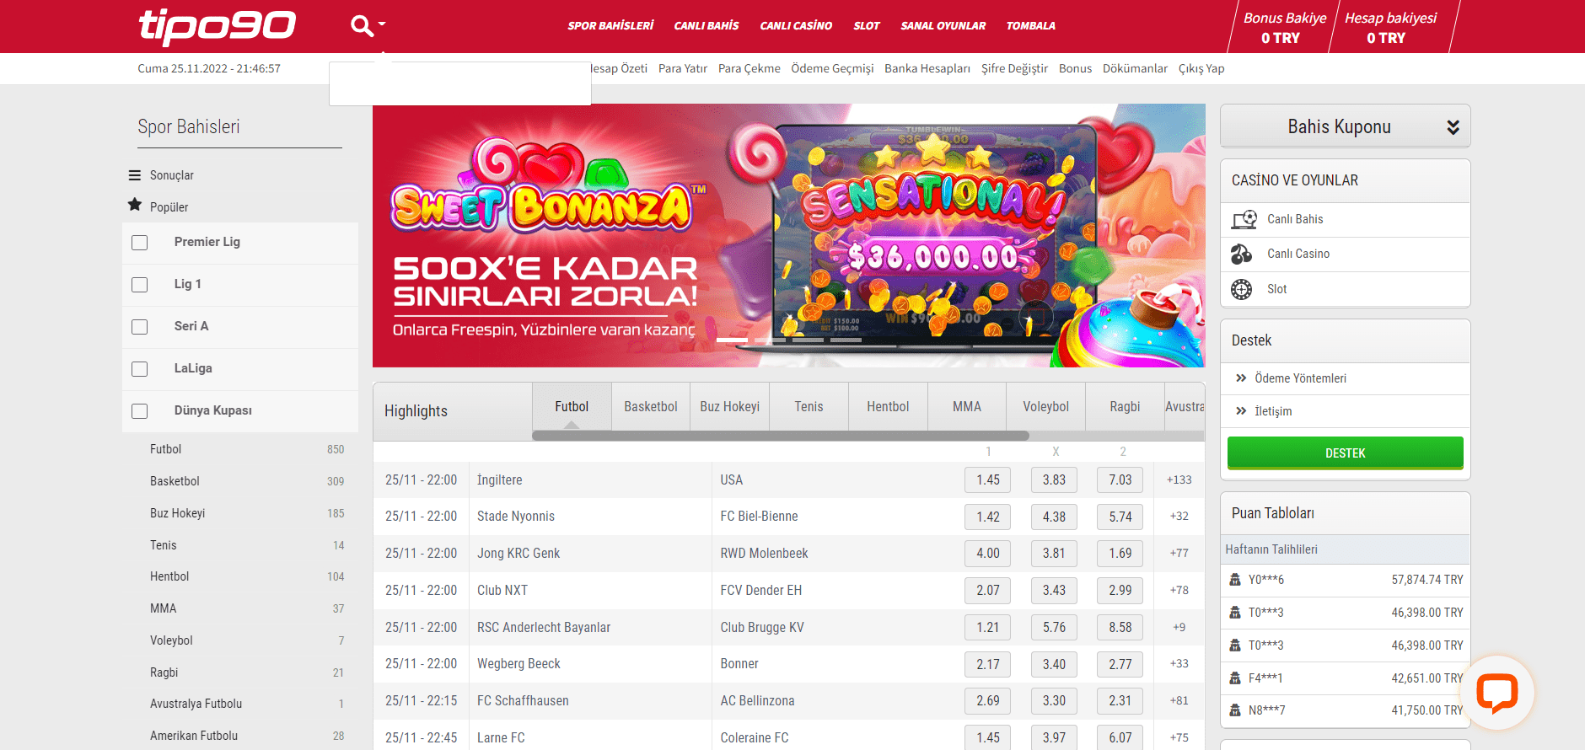
Task: Select odds 1.45 for İngiltere win
Action: click(x=988, y=480)
